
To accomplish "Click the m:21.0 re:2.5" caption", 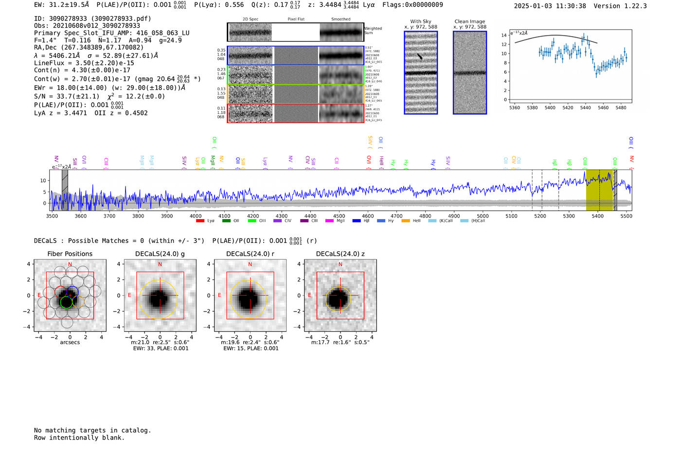I will 160,342.
